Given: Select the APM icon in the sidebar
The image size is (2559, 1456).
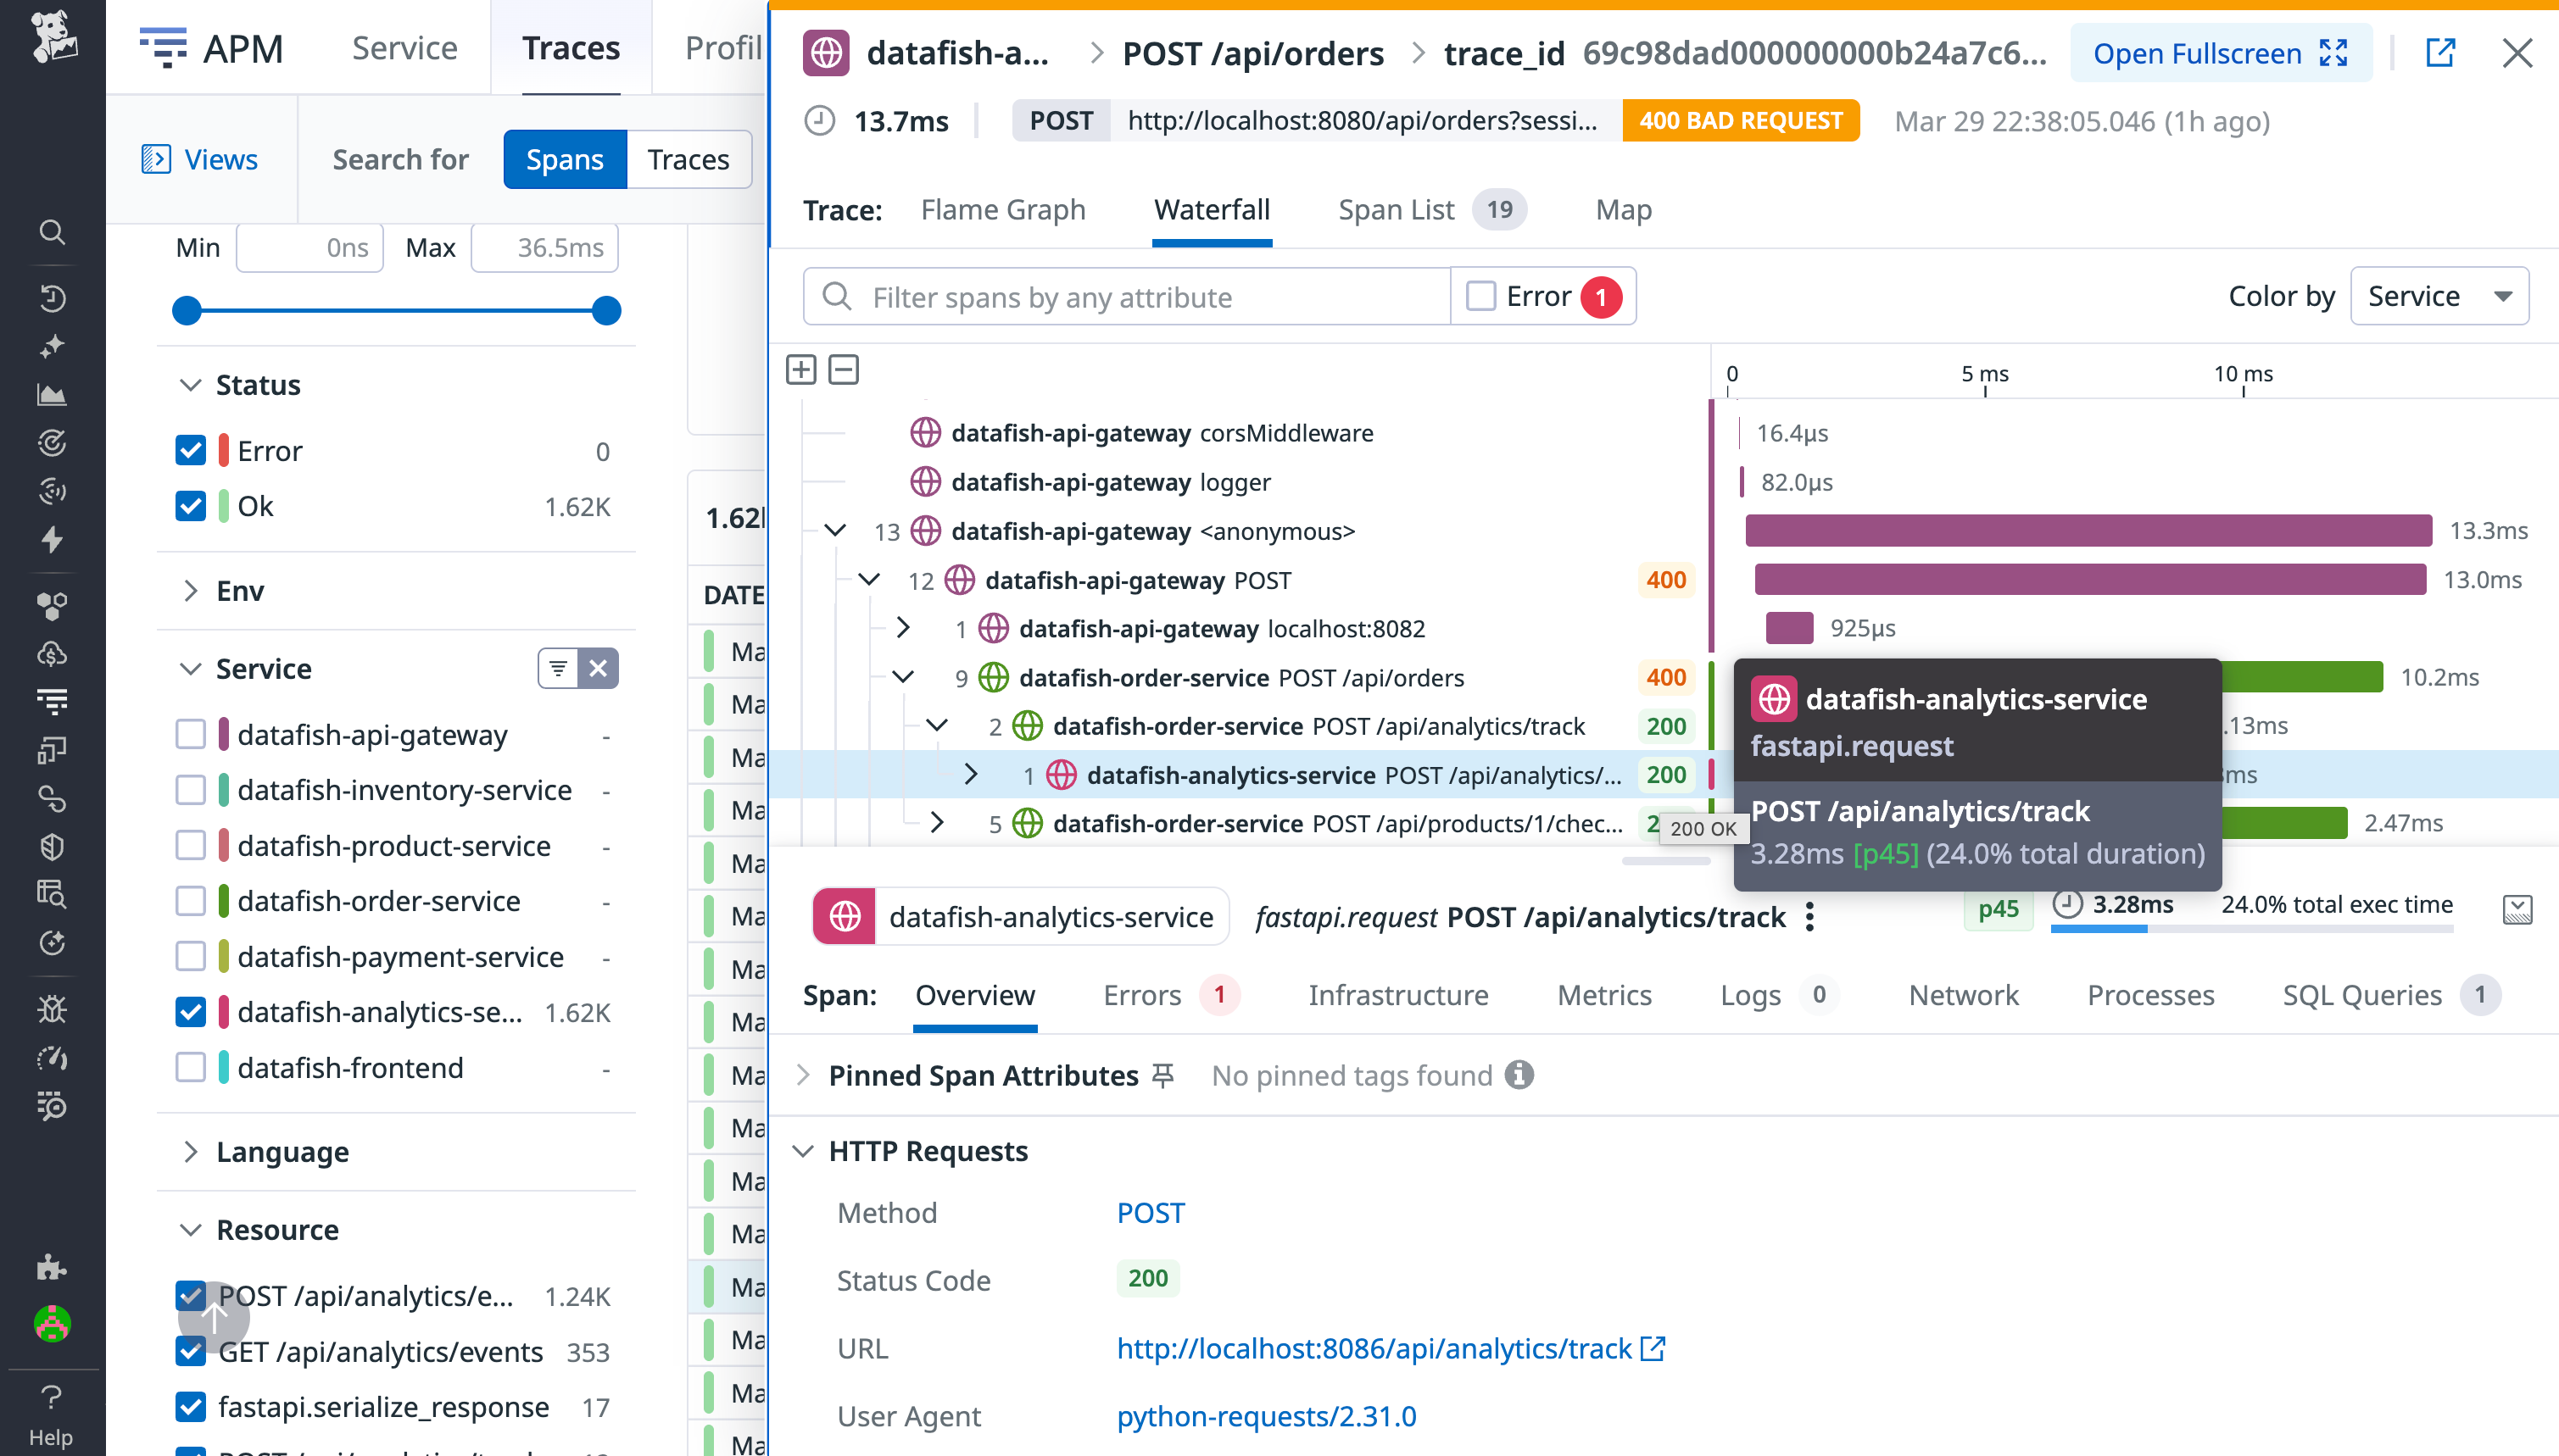Looking at the screenshot, I should coord(52,700).
